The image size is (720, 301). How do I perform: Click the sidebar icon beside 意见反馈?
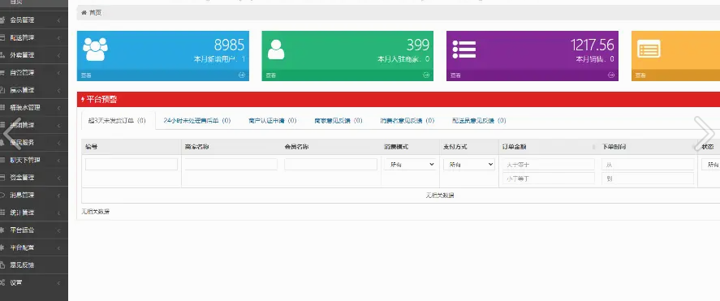pos(2,264)
